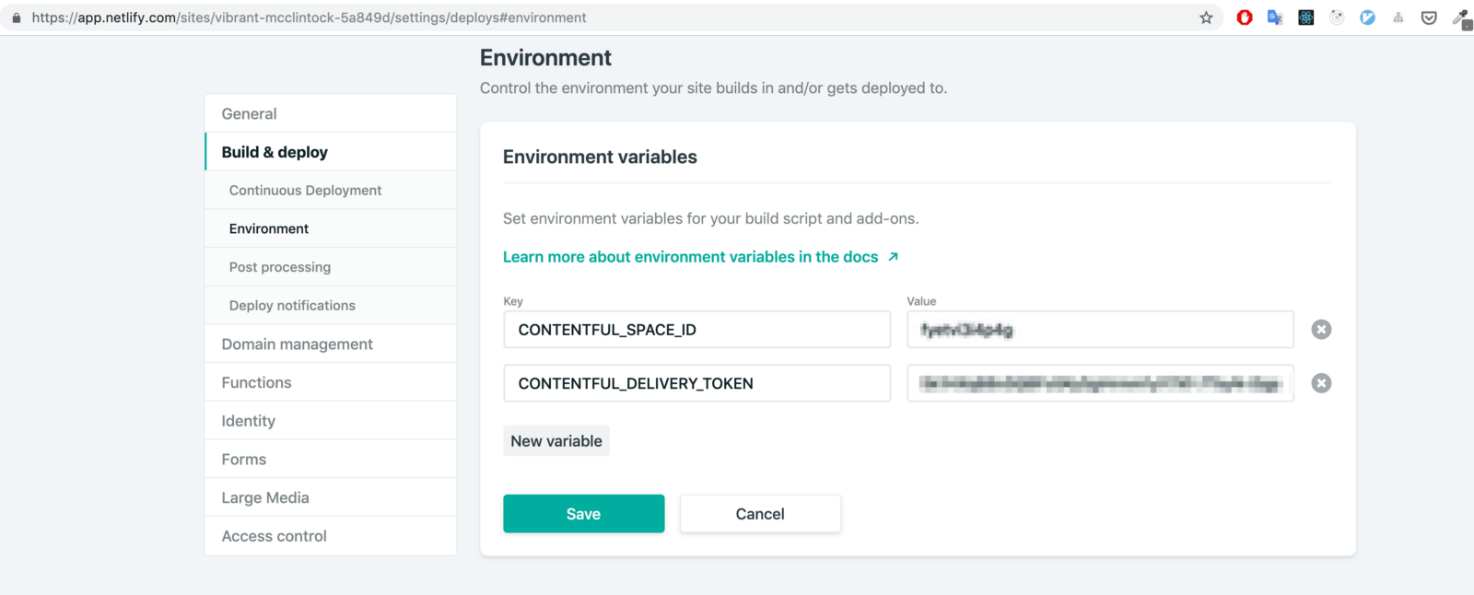Open the Functions settings
The height and width of the screenshot is (595, 1474).
[x=331, y=382]
